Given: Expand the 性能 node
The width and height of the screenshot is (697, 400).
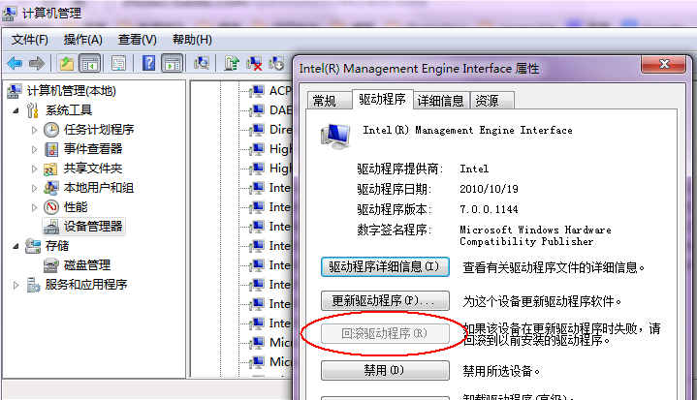Looking at the screenshot, I should tap(34, 207).
